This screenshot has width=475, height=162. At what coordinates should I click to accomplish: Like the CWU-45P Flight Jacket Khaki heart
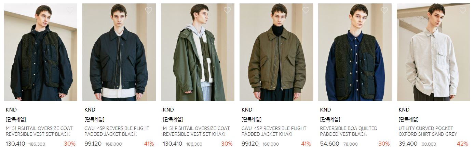point(306,10)
